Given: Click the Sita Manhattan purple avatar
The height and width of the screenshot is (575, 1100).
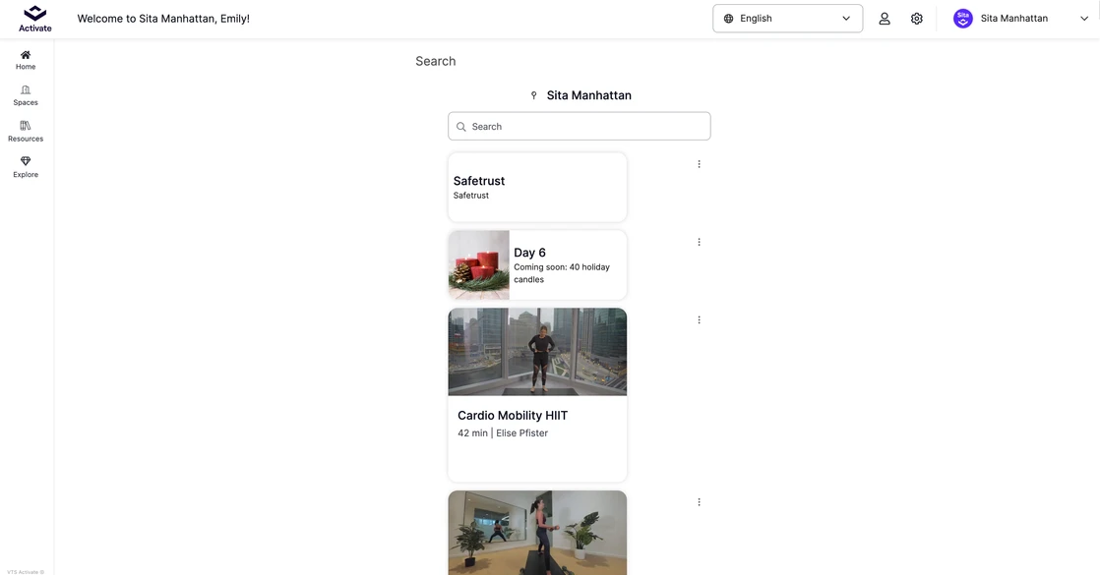Looking at the screenshot, I should pyautogui.click(x=963, y=19).
